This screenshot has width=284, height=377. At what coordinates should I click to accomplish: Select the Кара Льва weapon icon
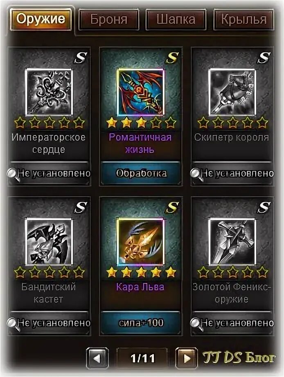(140, 242)
